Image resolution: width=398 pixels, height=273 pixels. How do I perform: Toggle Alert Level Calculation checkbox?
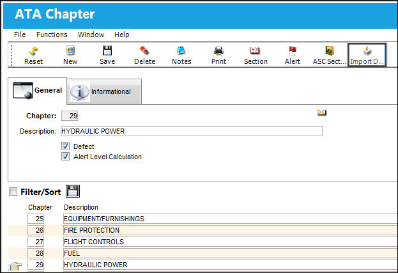click(x=65, y=157)
